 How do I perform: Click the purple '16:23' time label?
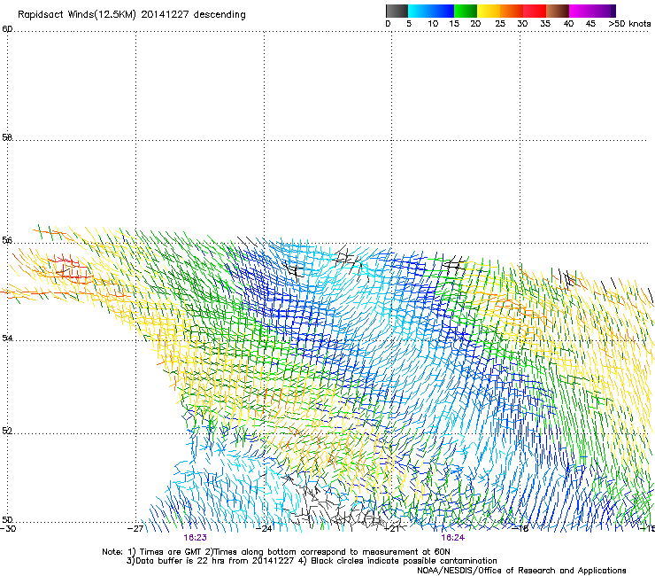coord(195,538)
